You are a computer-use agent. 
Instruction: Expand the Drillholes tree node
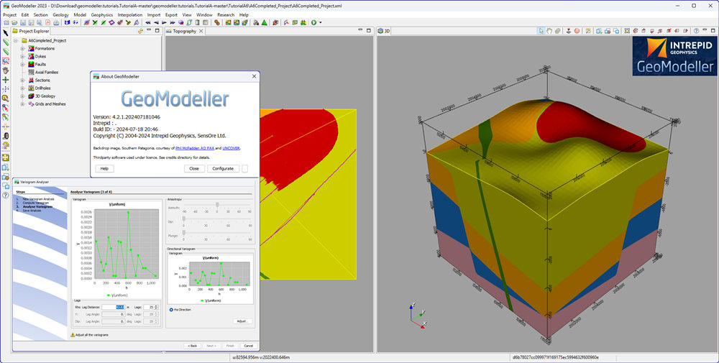(x=22, y=88)
